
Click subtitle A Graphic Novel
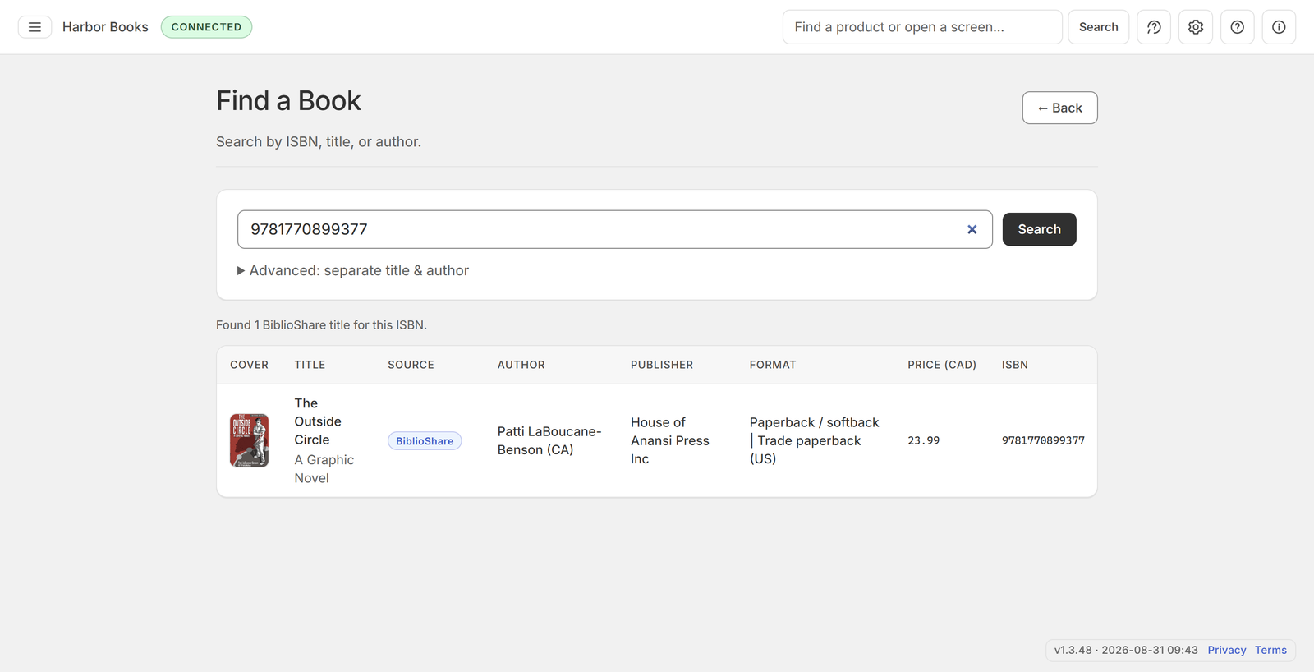pos(324,469)
